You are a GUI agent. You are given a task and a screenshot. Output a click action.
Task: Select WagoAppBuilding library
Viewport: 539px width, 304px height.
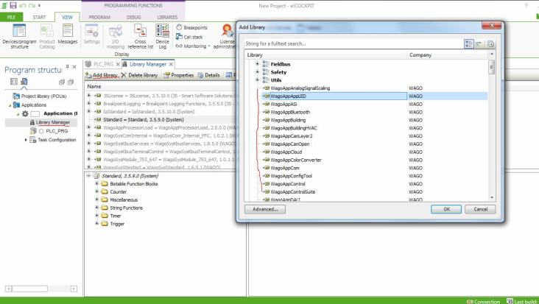288,120
